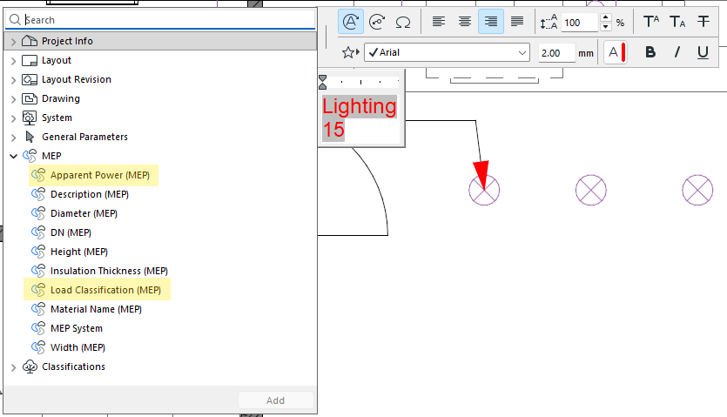Click the MEP category icon
This screenshot has height=417, width=727.
tap(30, 156)
